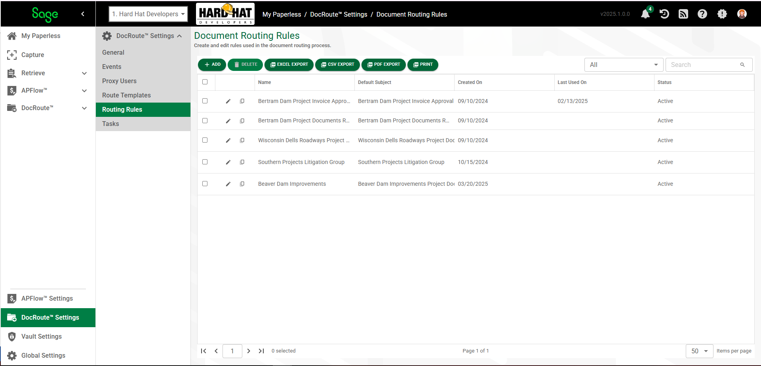This screenshot has height=366, width=761.
Task: Open Route Templates settings
Action: click(x=143, y=95)
